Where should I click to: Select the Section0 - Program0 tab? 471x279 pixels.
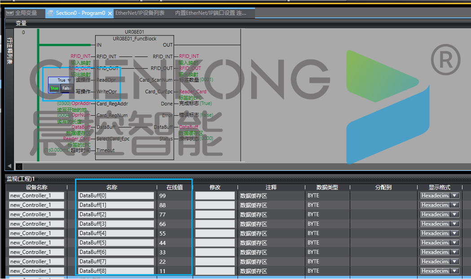(x=80, y=13)
